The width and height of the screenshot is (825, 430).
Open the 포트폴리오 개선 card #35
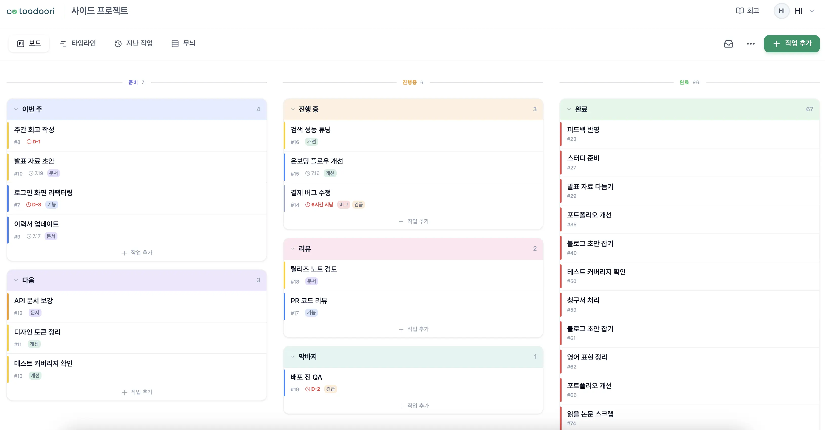690,219
